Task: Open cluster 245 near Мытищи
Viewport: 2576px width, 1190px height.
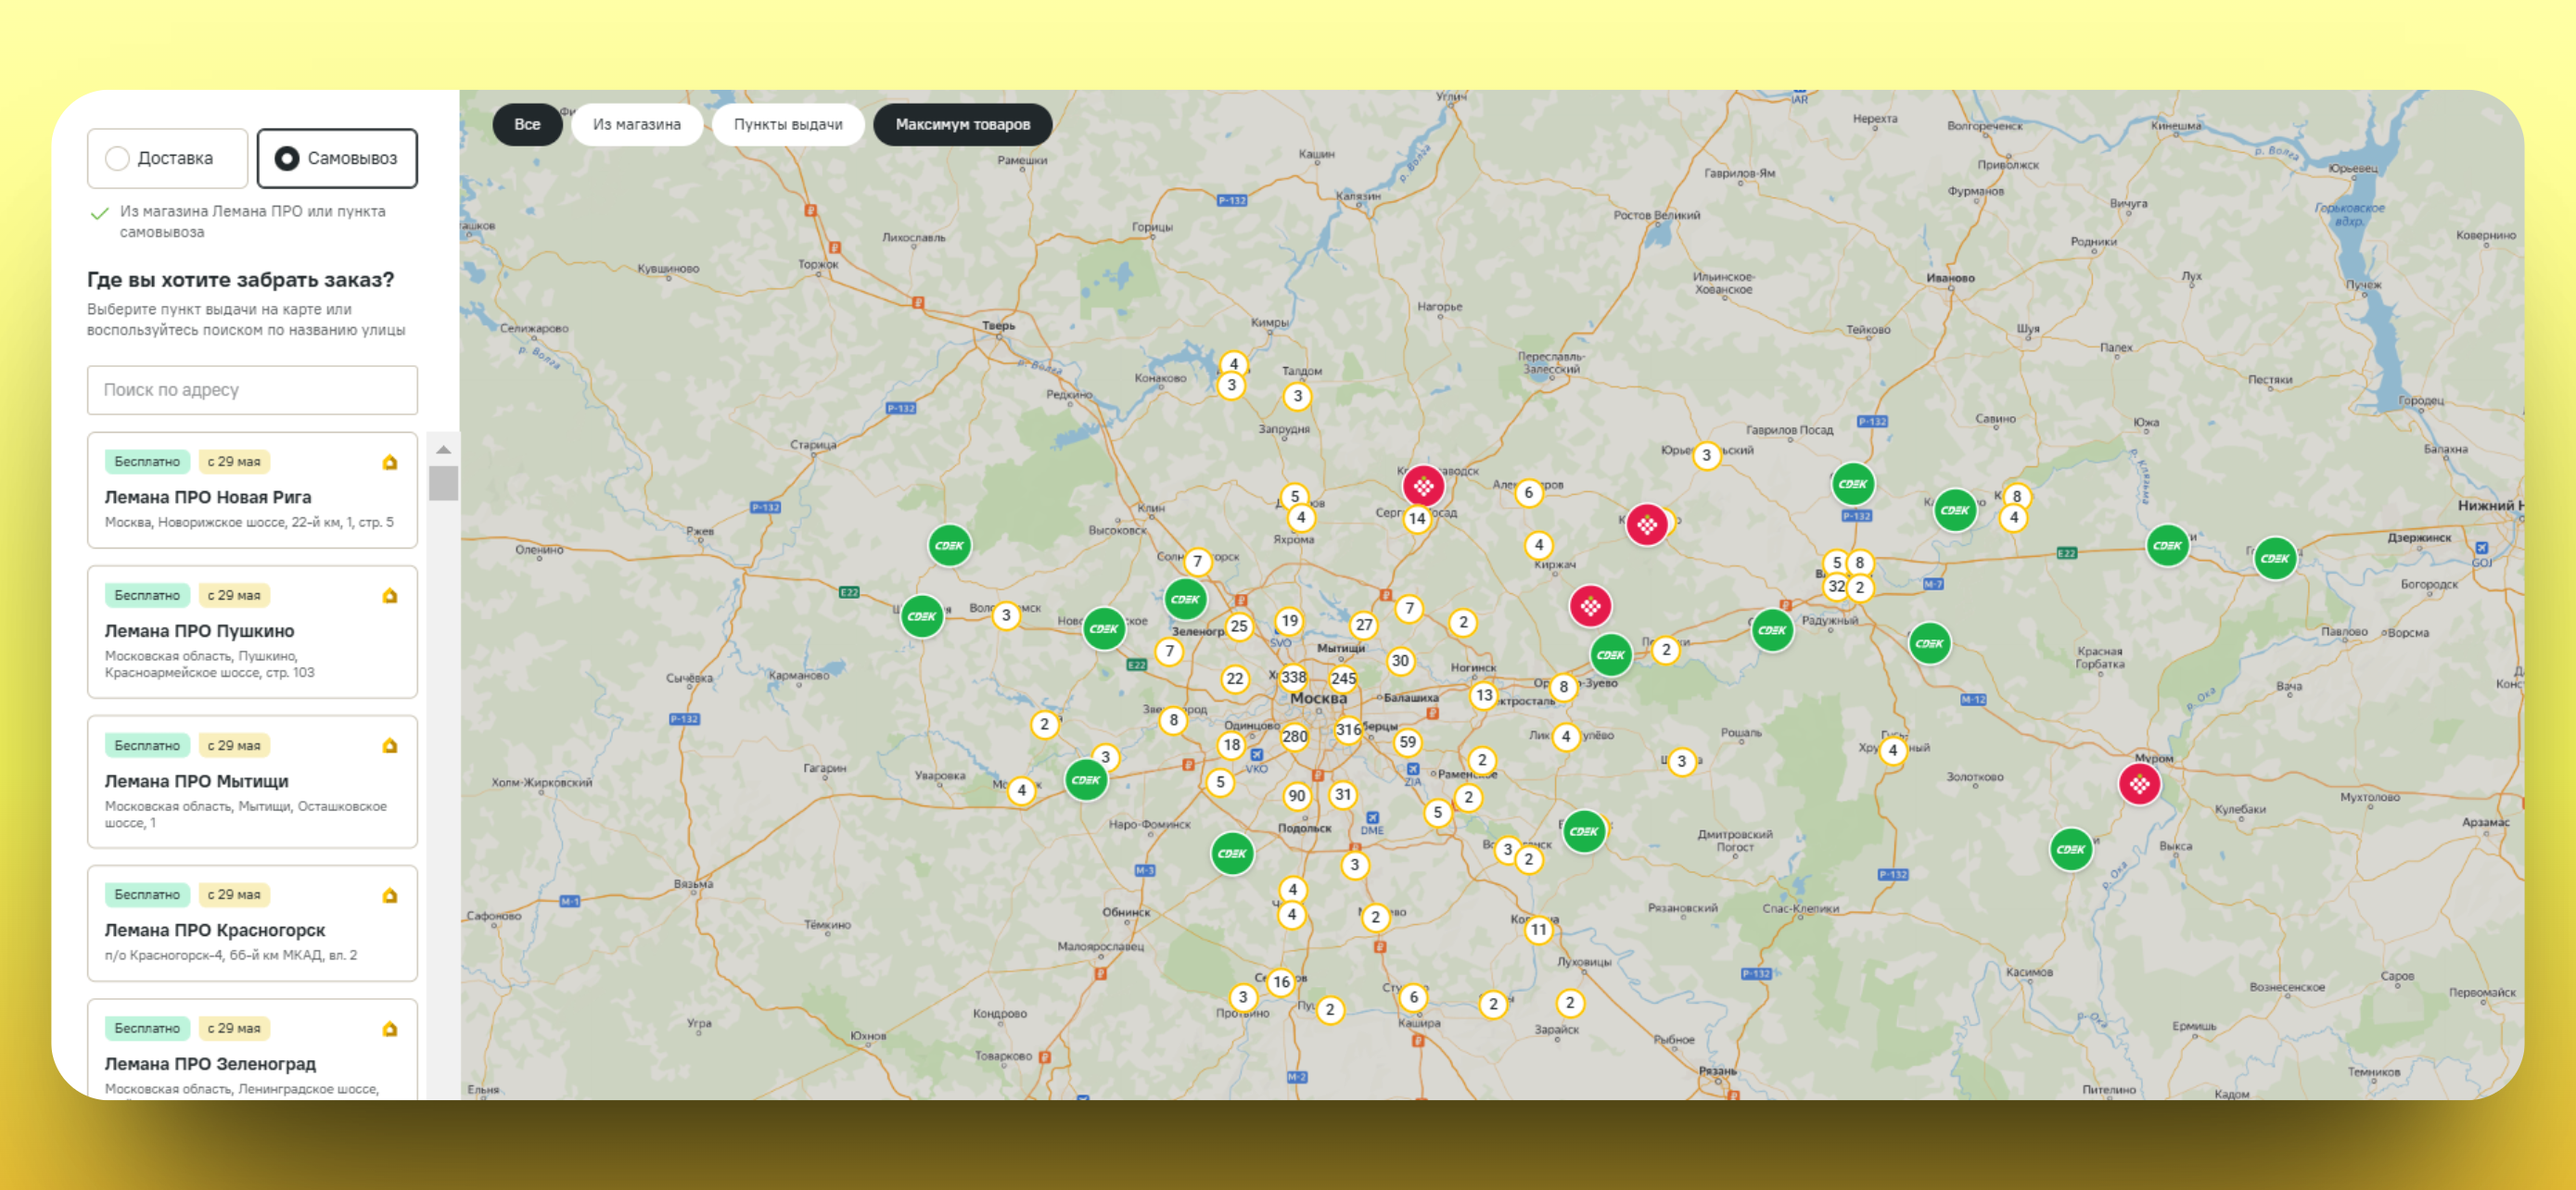Action: 1343,678
